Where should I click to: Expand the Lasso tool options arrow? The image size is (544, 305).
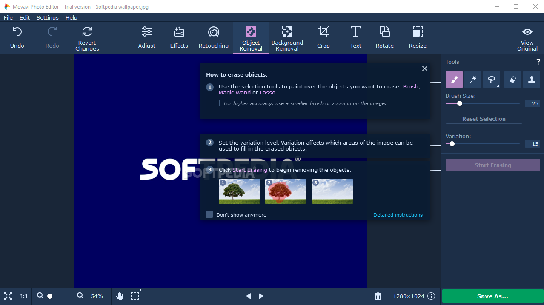coord(498,86)
